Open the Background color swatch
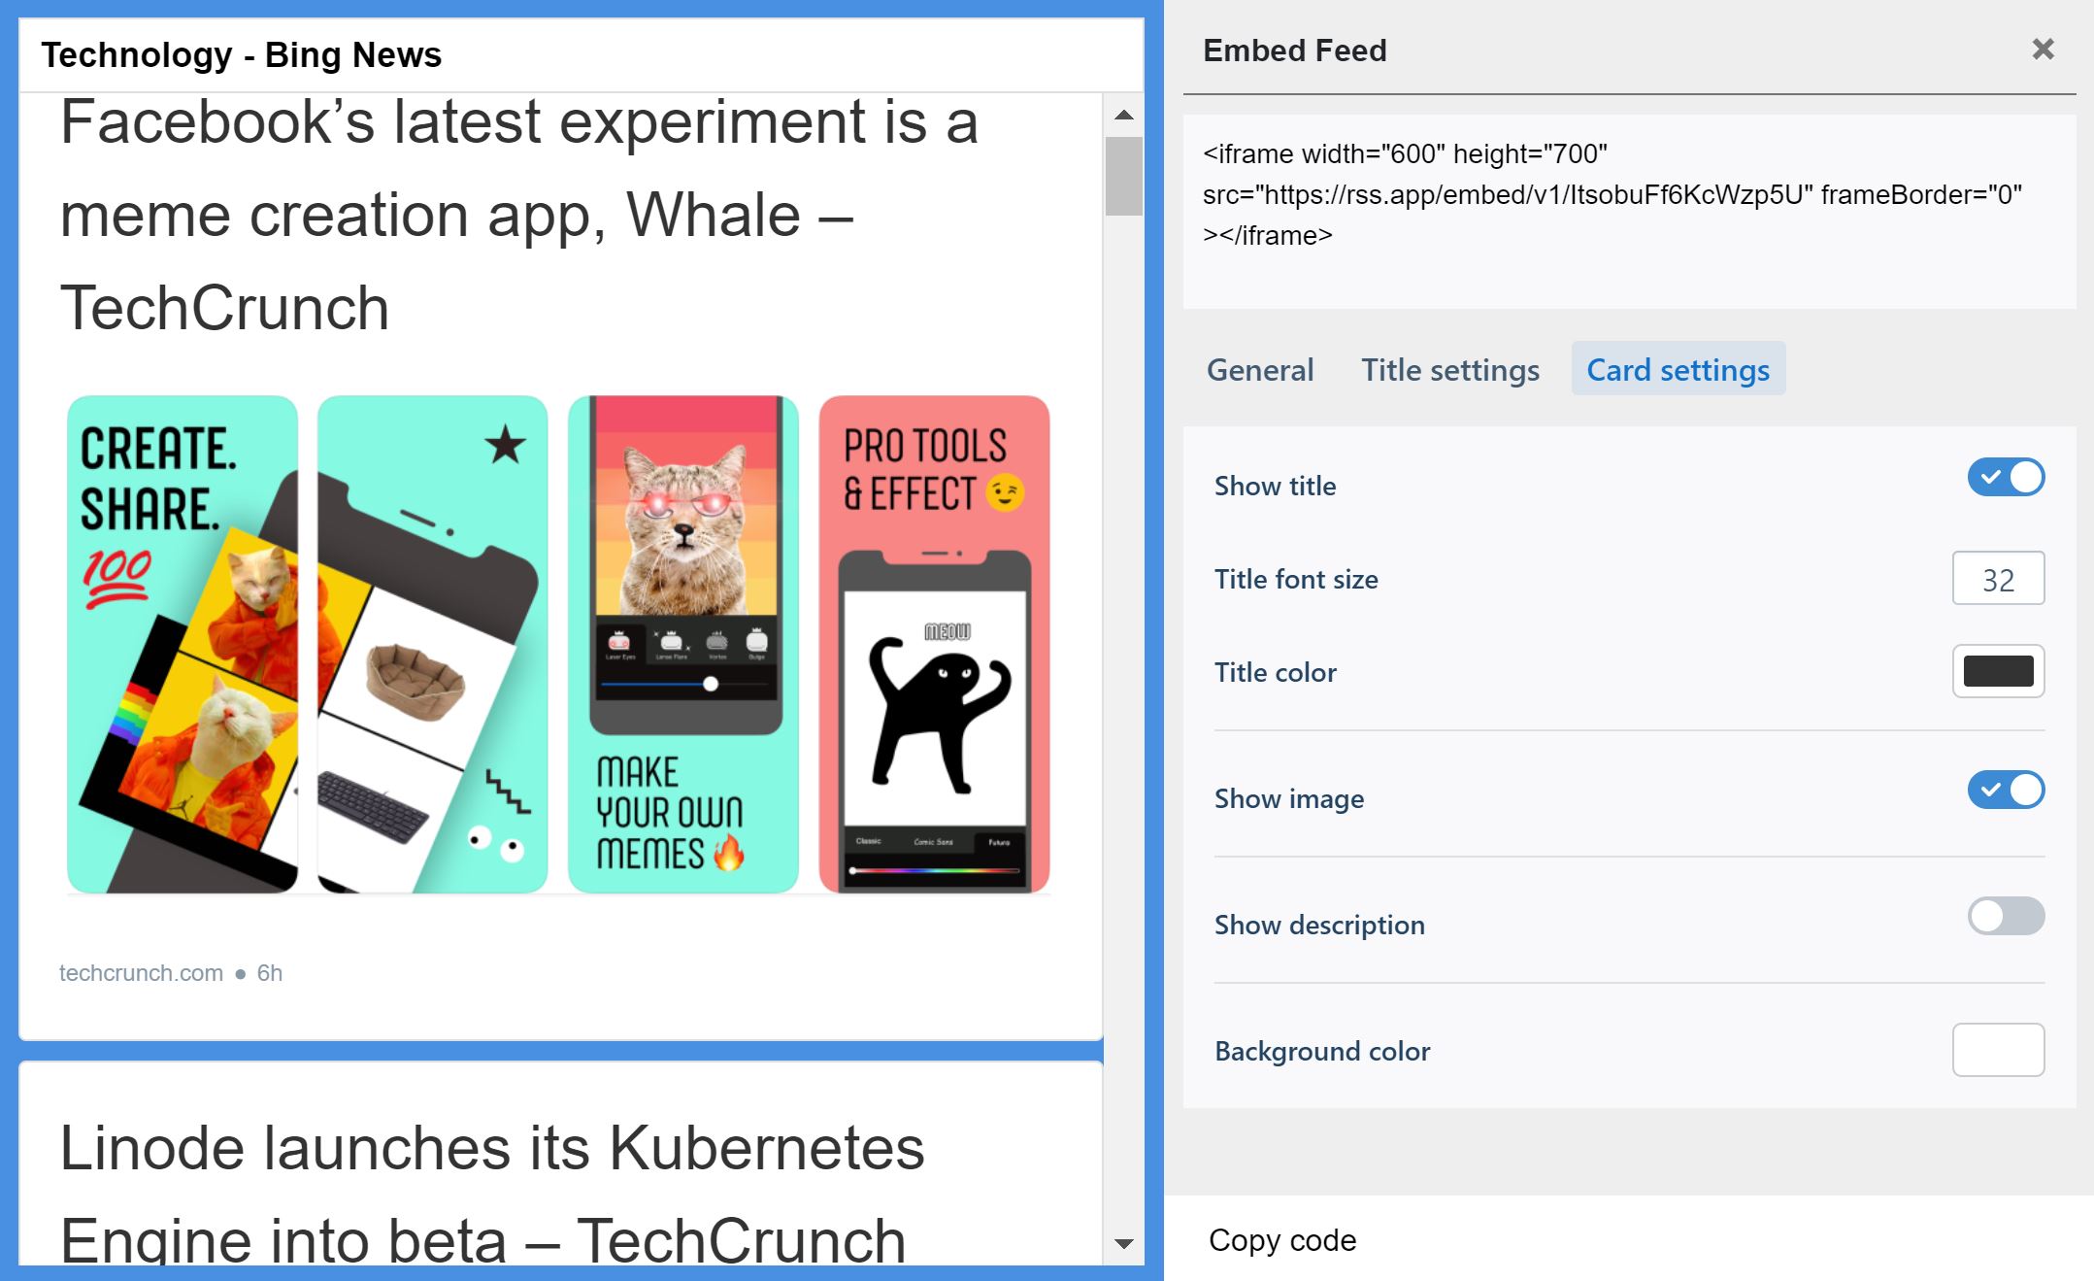Screen dimensions: 2094x1281 tap(1998, 1050)
